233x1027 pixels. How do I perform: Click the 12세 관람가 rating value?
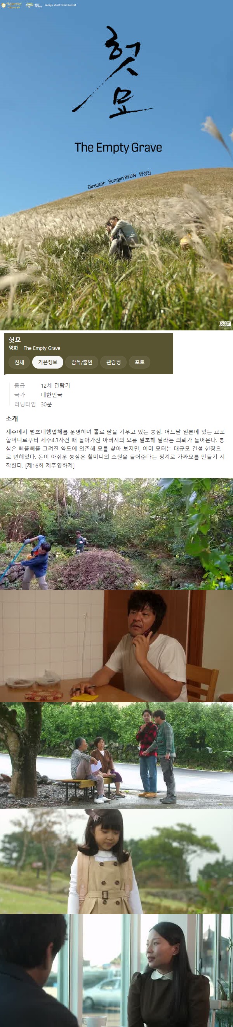[56, 386]
